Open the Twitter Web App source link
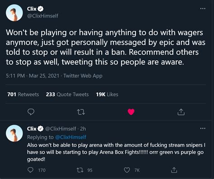 (x=83, y=75)
